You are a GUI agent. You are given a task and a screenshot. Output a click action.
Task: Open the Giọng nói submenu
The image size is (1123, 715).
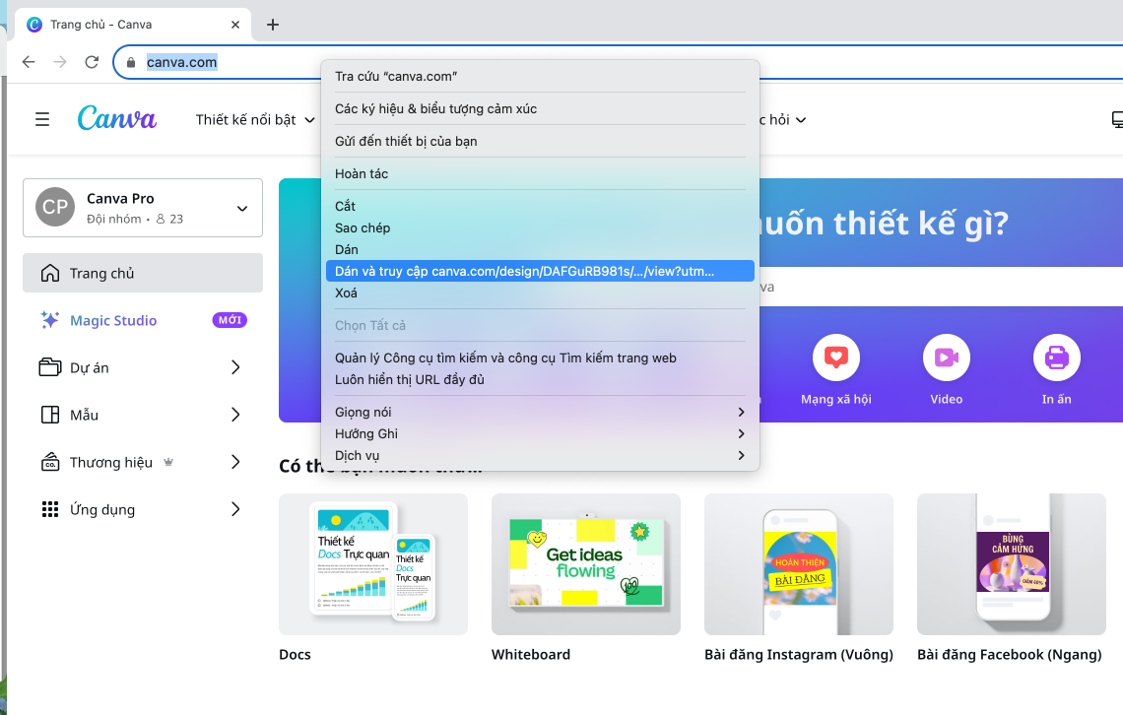point(540,412)
